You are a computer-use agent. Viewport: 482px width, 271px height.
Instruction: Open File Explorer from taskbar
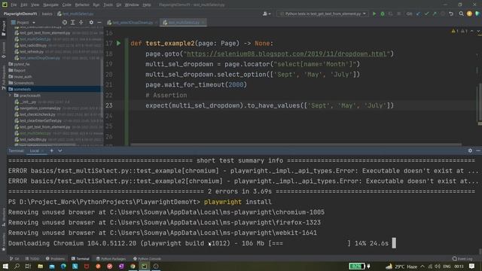(40, 266)
